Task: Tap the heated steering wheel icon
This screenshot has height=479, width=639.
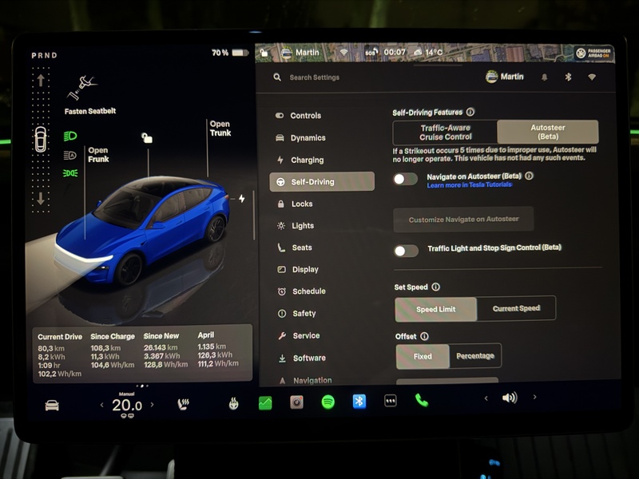Action: click(233, 404)
